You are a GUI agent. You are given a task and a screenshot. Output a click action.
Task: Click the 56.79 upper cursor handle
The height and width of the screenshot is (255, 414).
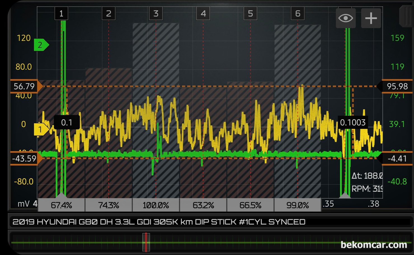click(x=25, y=86)
